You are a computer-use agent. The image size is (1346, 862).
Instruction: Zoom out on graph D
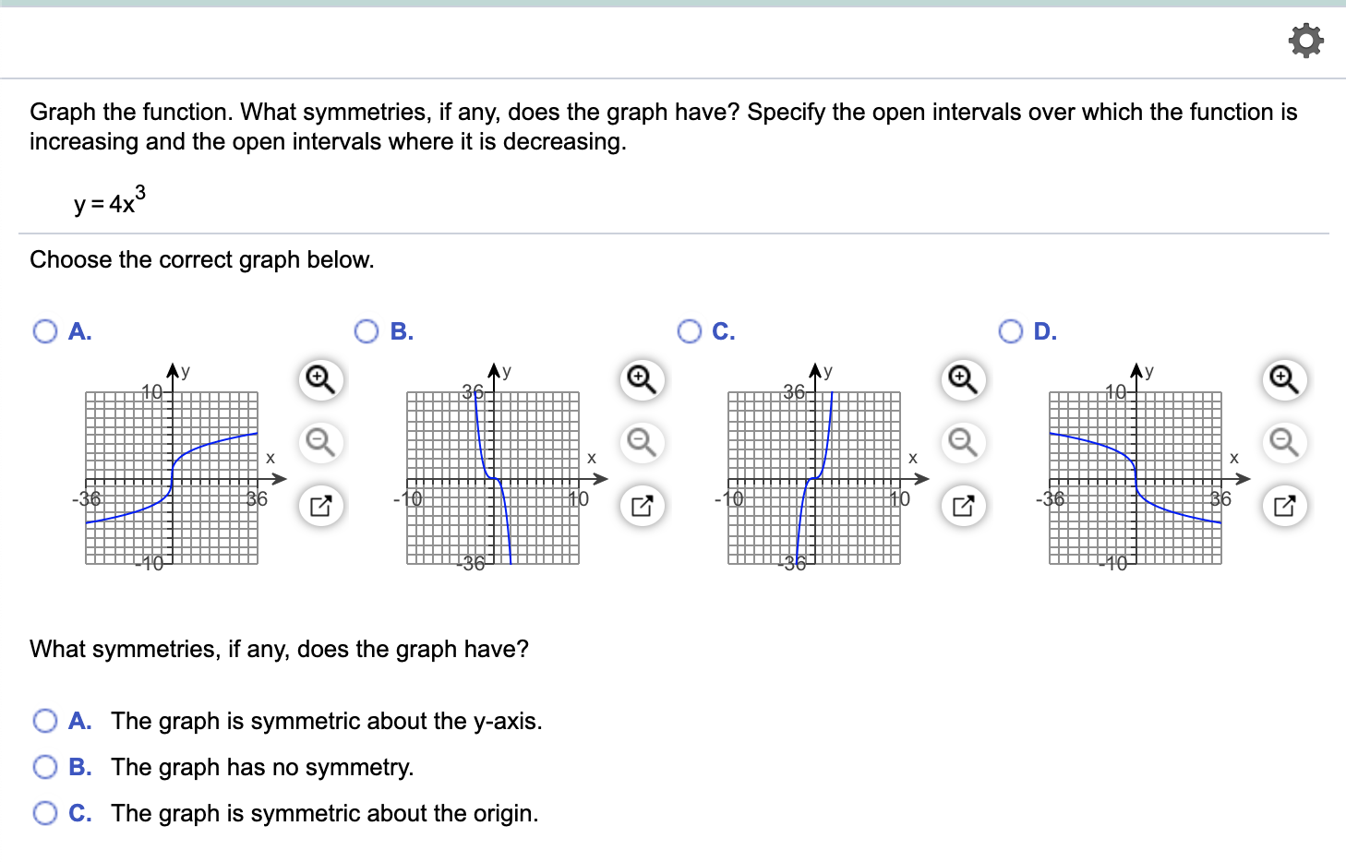[x=1282, y=443]
